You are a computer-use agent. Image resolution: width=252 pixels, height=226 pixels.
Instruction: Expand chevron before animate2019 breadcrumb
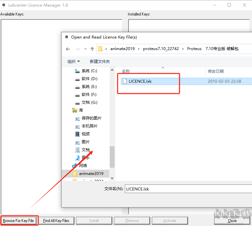pyautogui.click(x=106, y=49)
